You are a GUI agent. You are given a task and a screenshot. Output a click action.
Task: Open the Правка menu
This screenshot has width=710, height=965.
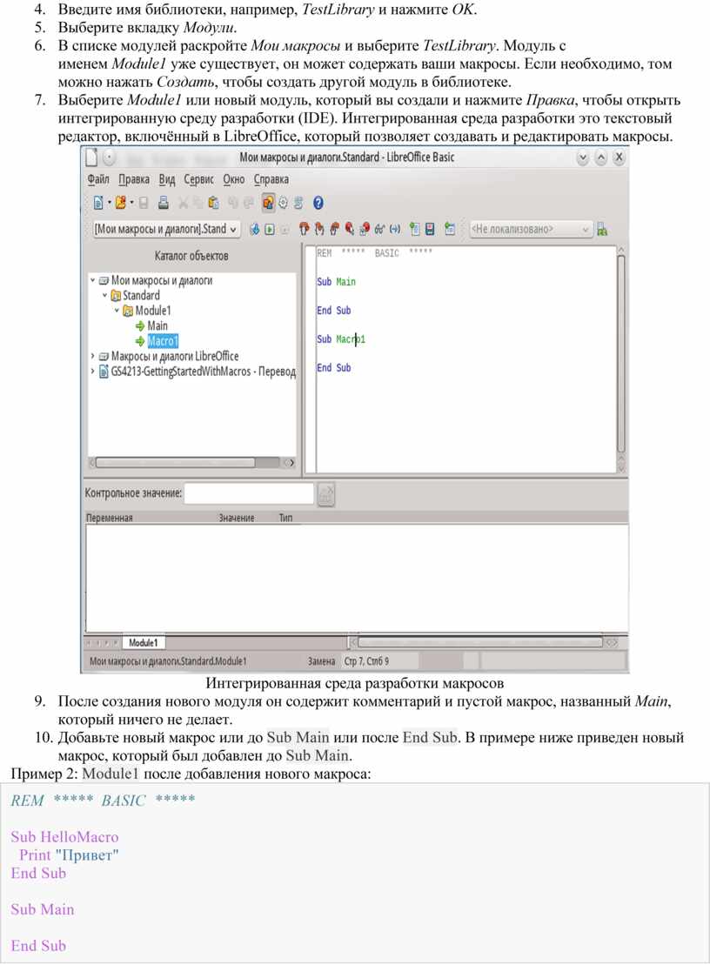pyautogui.click(x=134, y=179)
